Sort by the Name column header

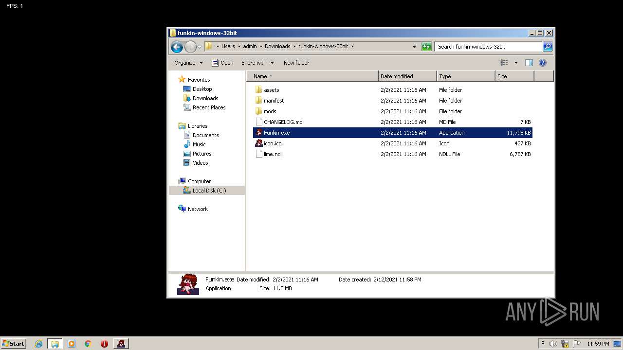pos(312,76)
